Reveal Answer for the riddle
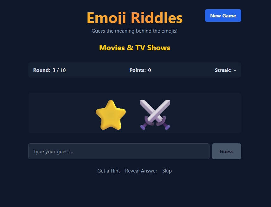The image size is (271, 207). click(x=141, y=171)
